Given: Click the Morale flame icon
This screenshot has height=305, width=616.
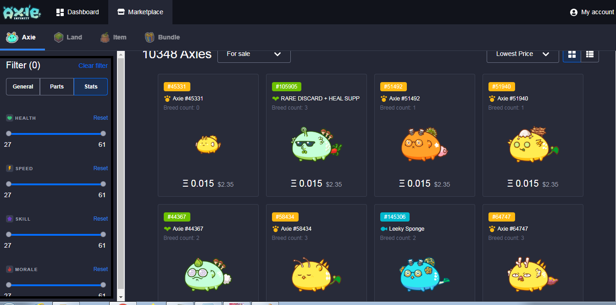Looking at the screenshot, I should point(10,269).
